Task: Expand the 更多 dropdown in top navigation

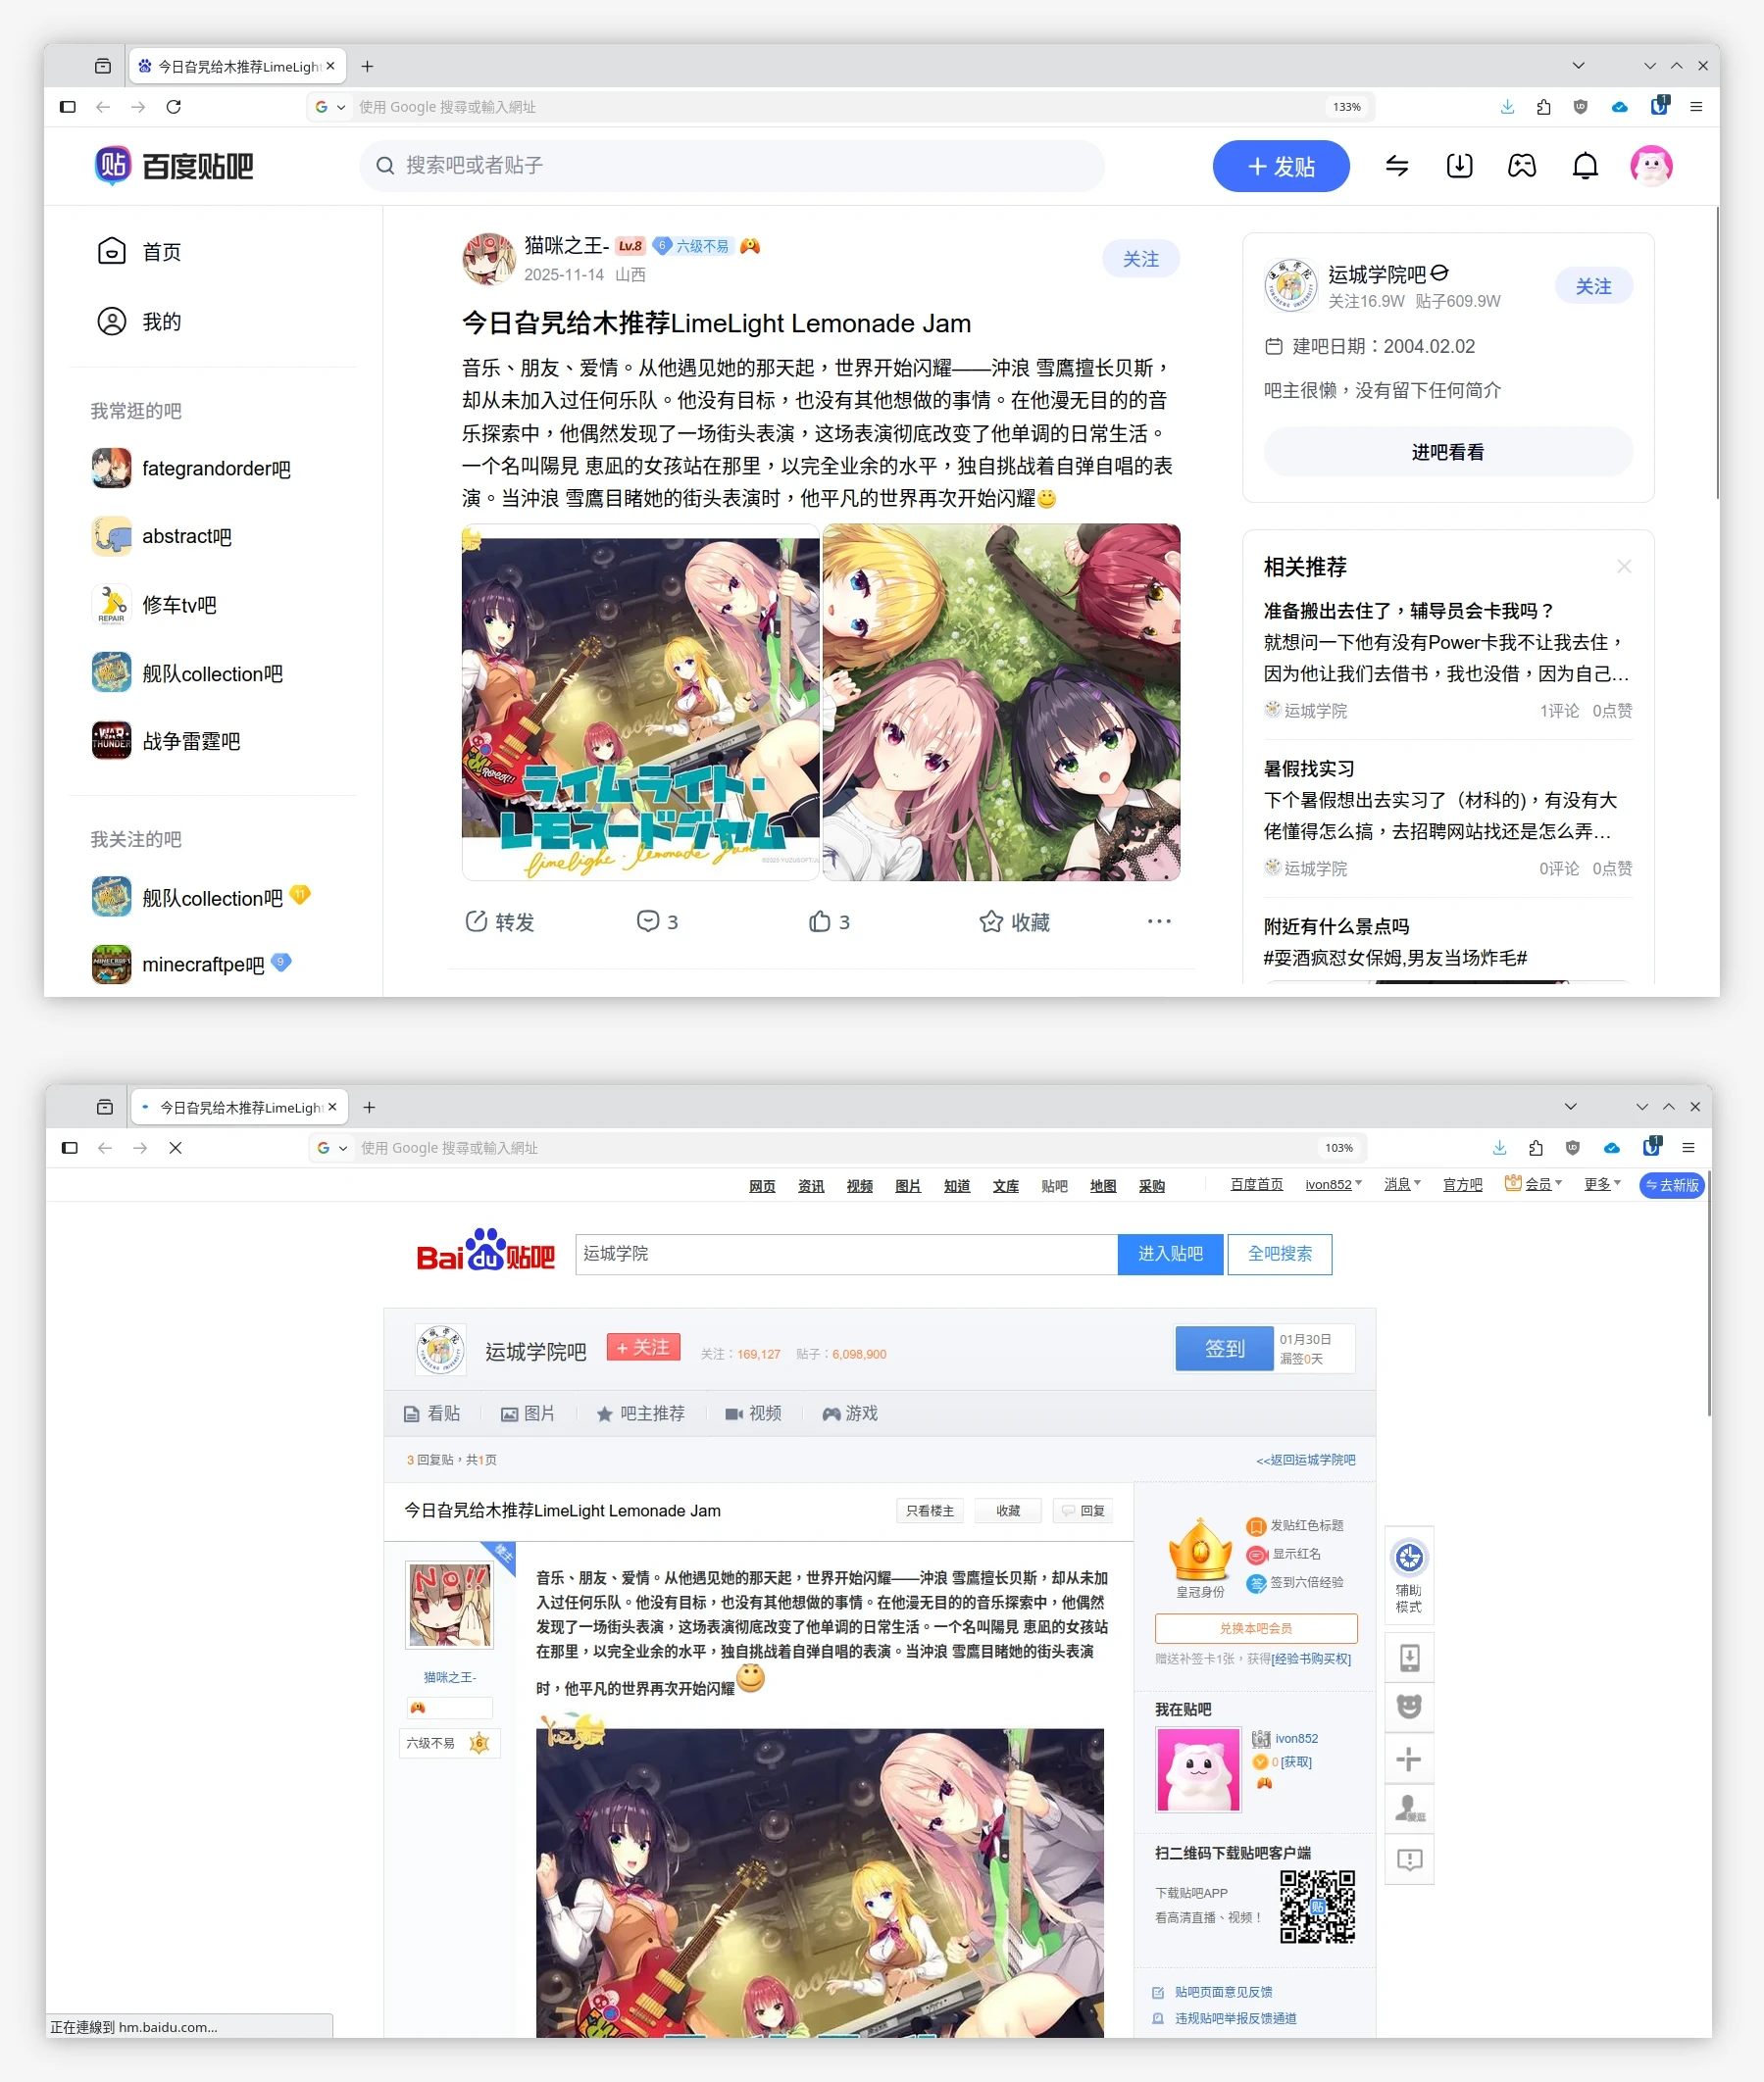Action: click(x=1601, y=1184)
